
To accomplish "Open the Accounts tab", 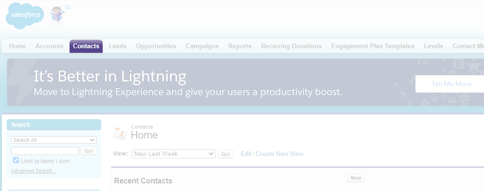I will pos(49,46).
